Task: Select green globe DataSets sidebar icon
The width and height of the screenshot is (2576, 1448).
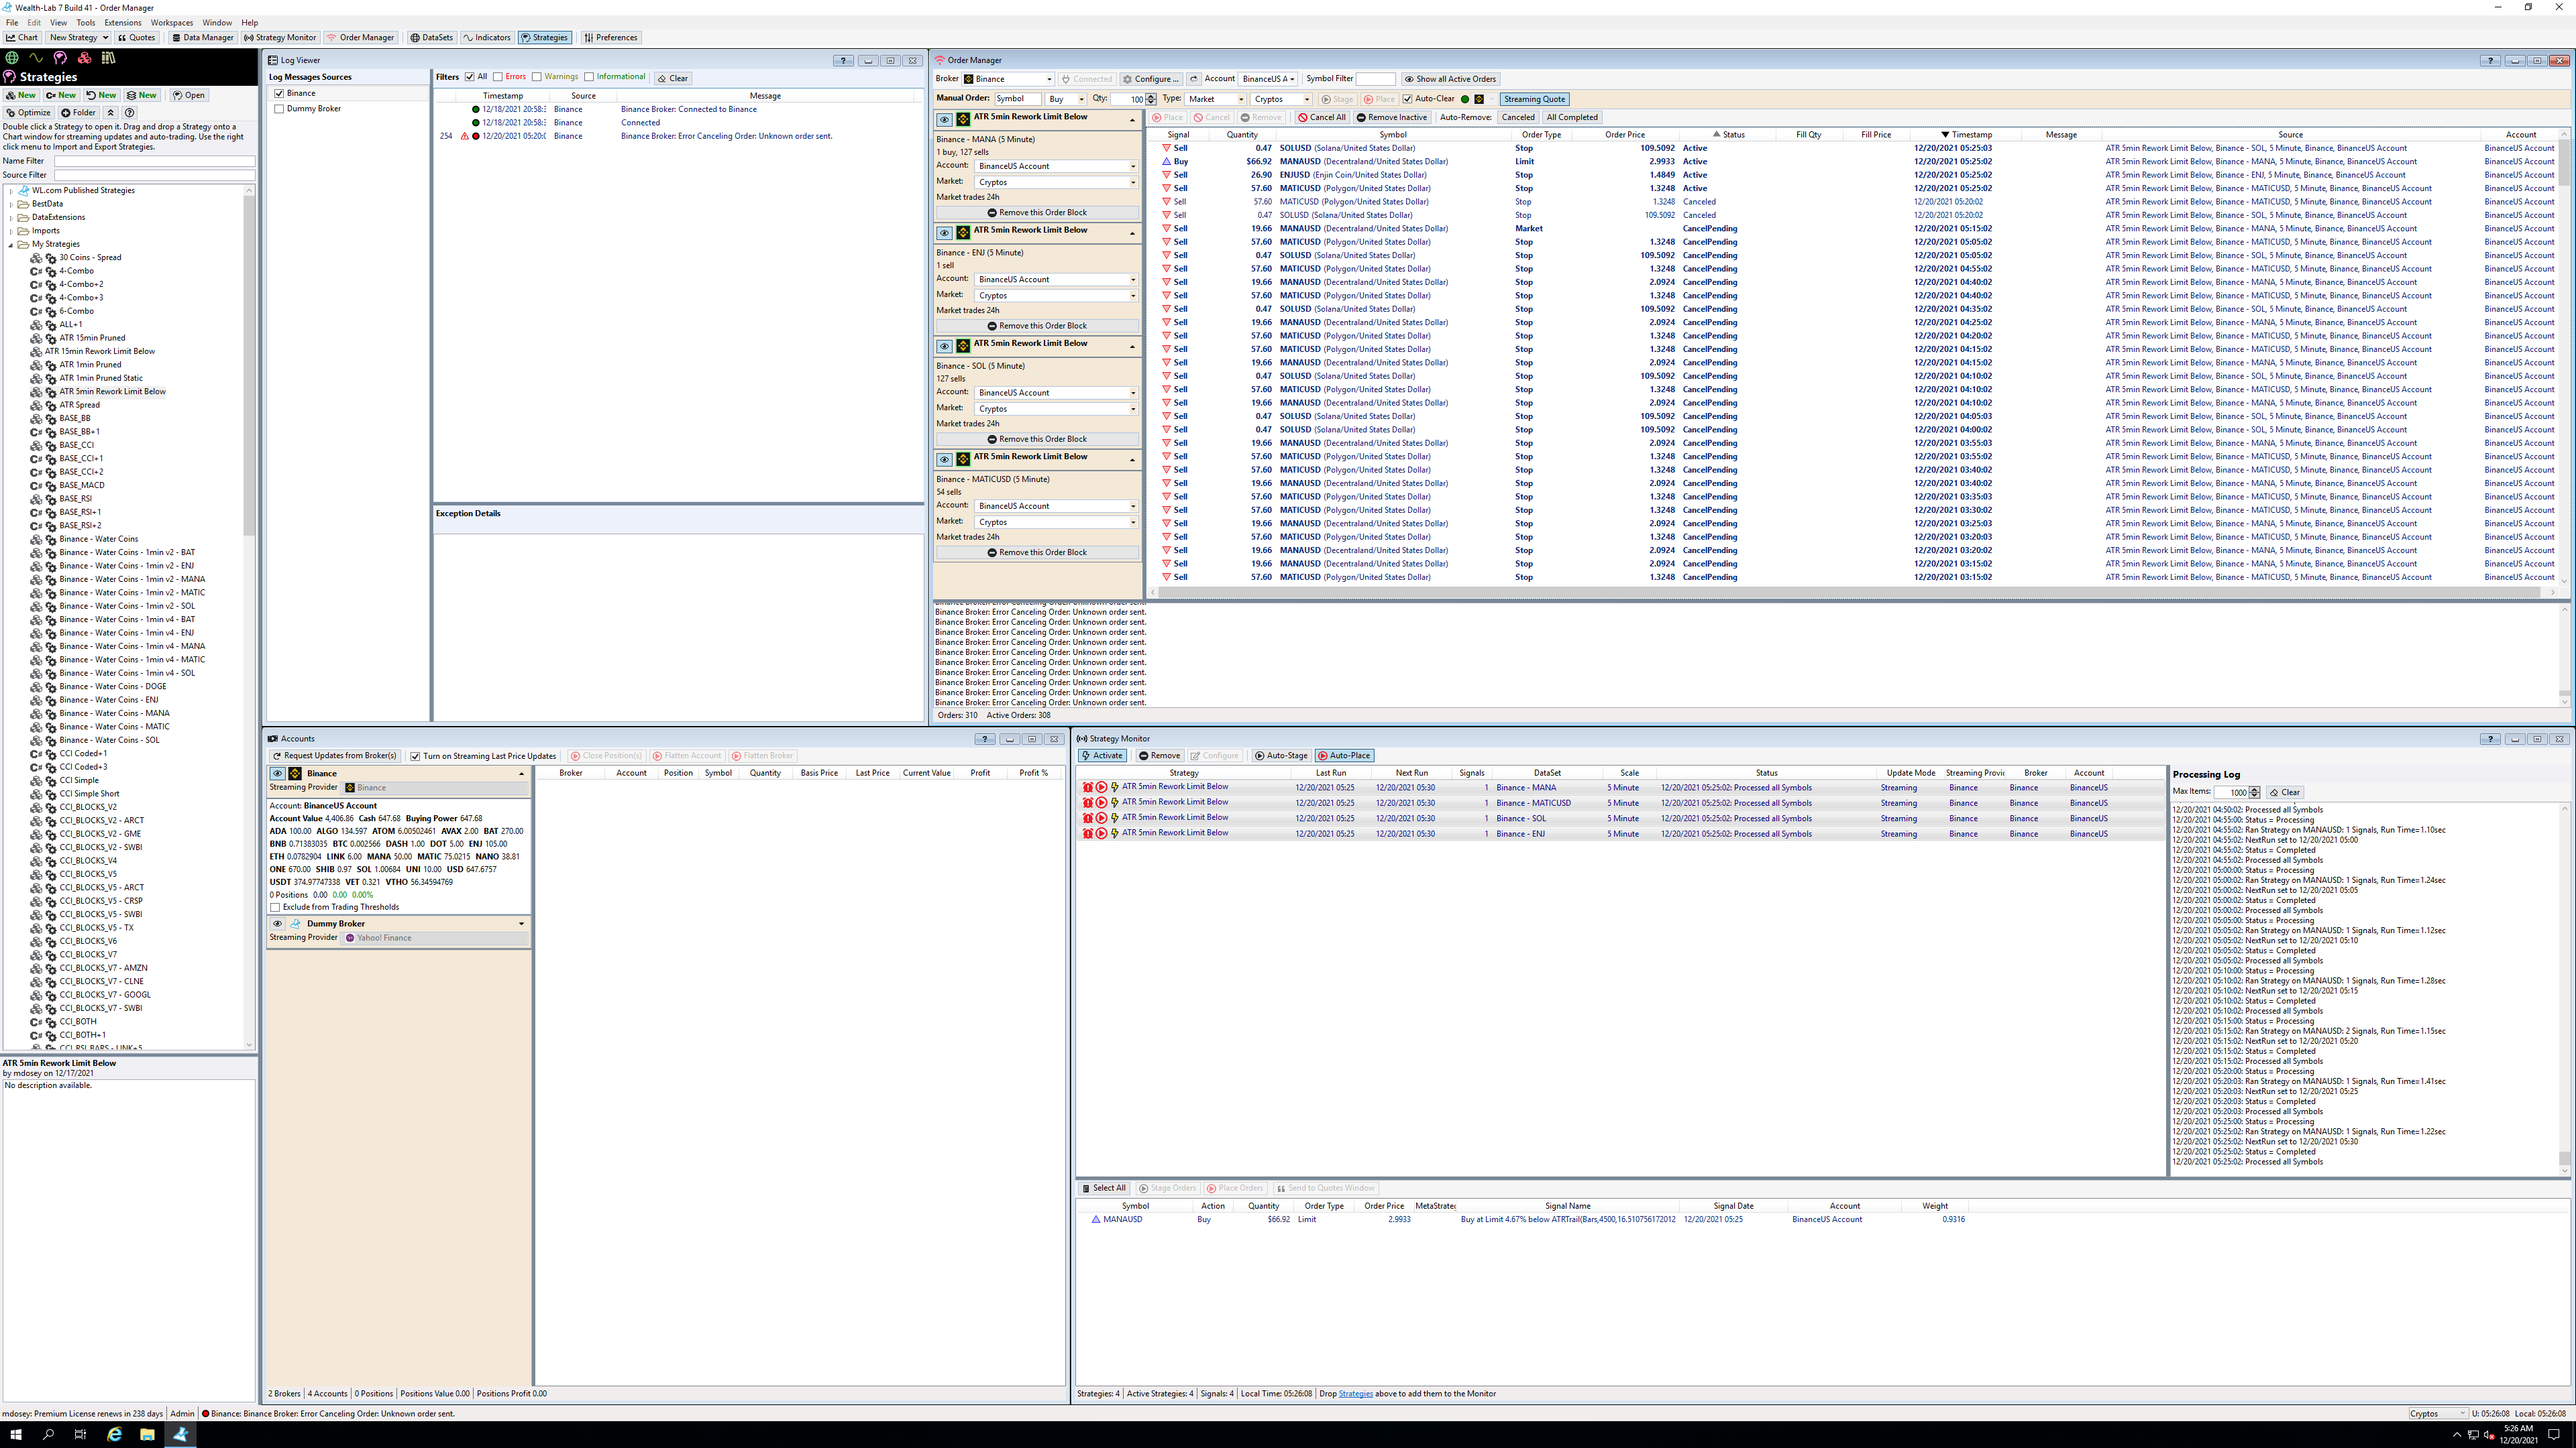Action: [x=12, y=58]
